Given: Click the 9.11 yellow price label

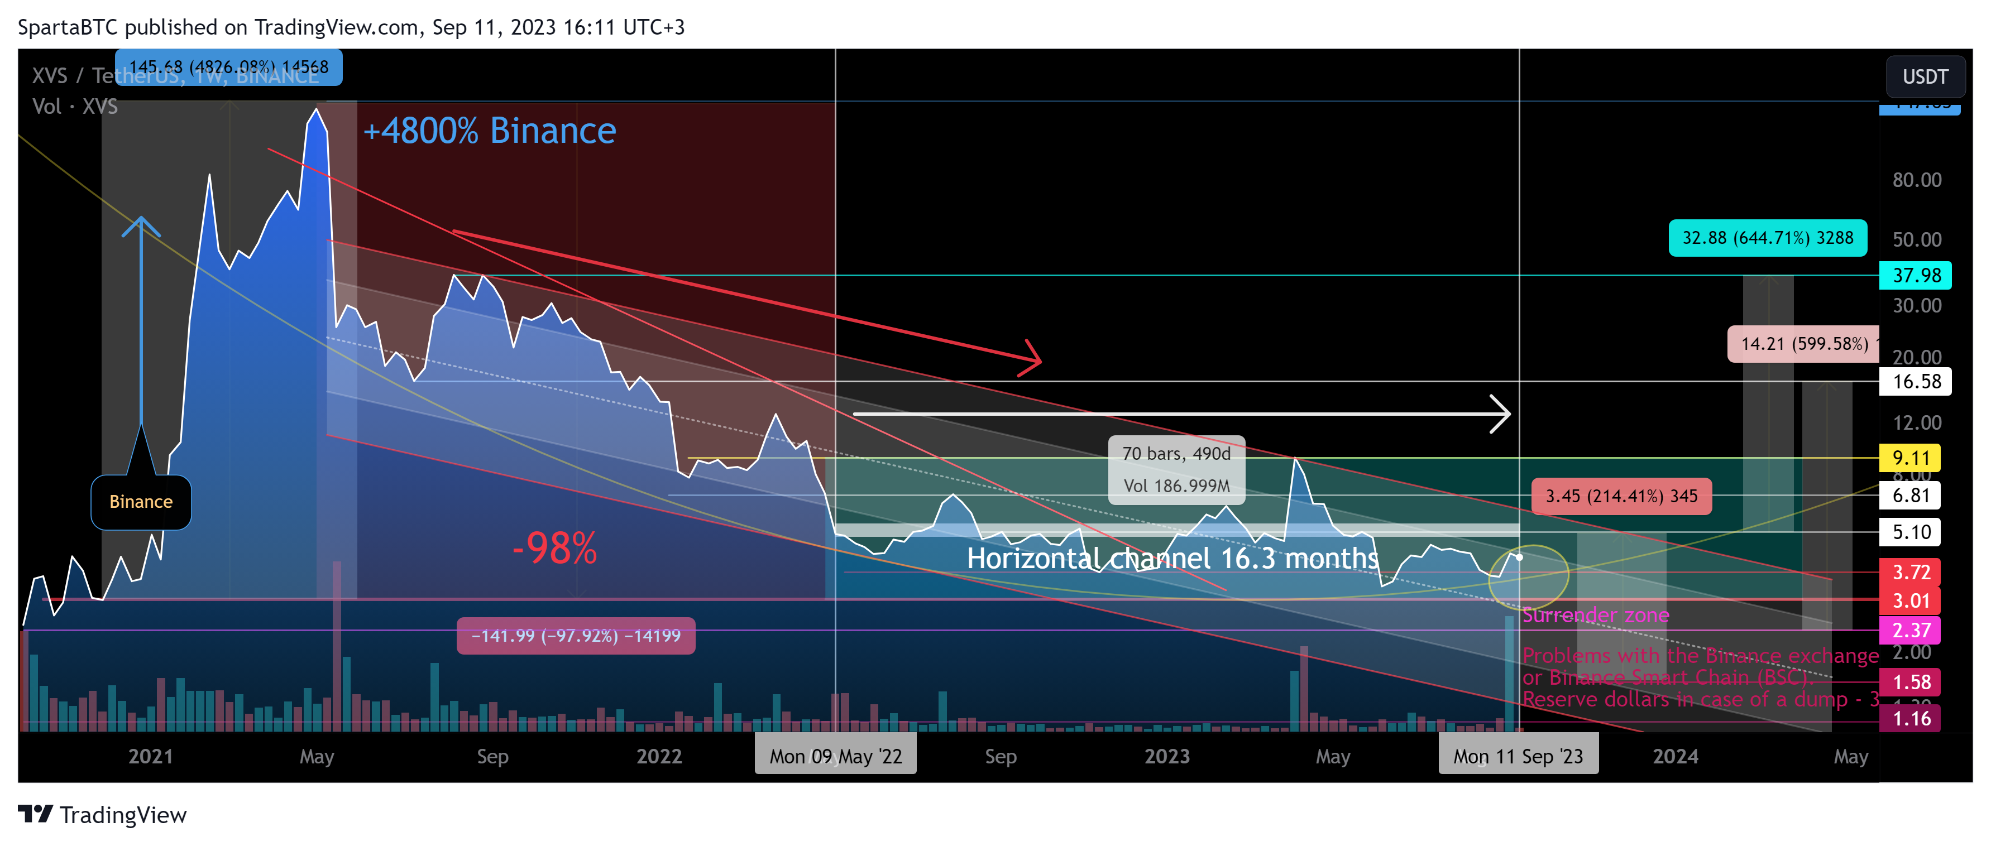Looking at the screenshot, I should pyautogui.click(x=1910, y=458).
